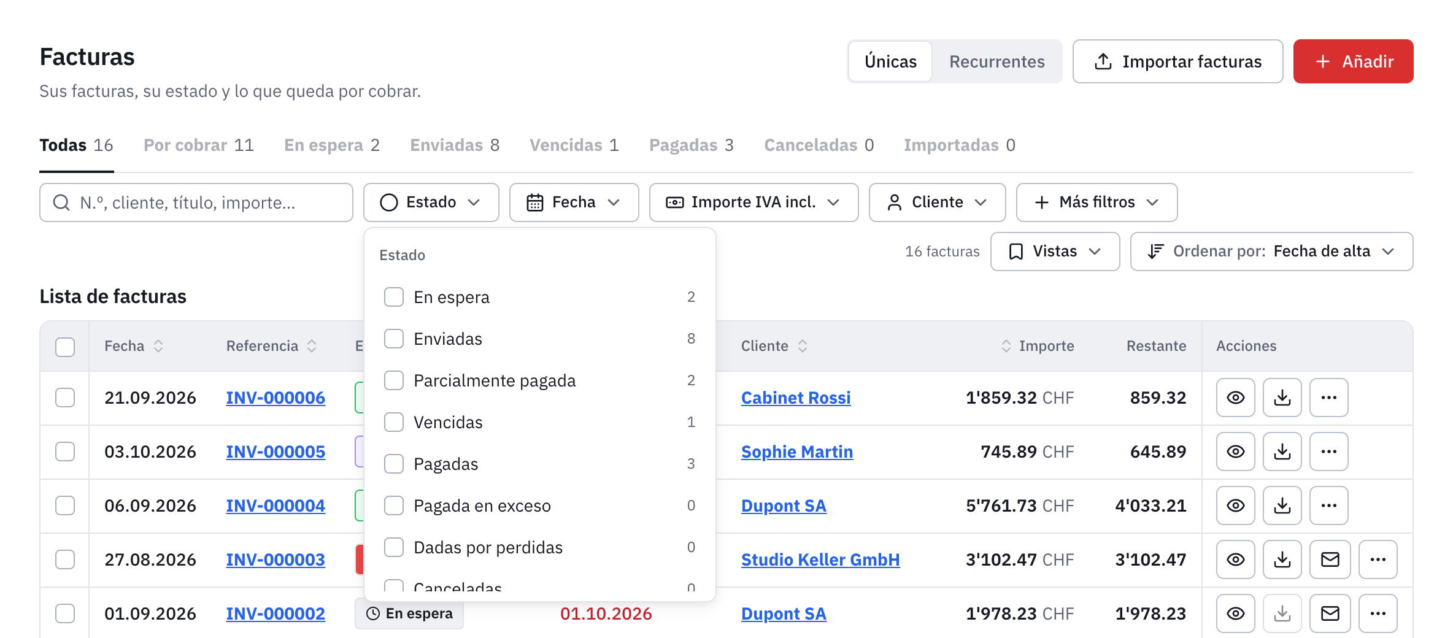Open the Fecha filter dropdown
Image resolution: width=1453 pixels, height=638 pixels.
574,202
